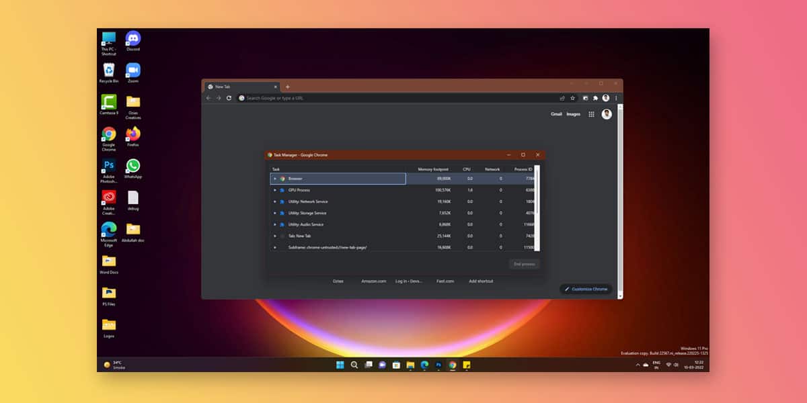
Task: Bookmark this tab with star icon
Action: (x=572, y=97)
